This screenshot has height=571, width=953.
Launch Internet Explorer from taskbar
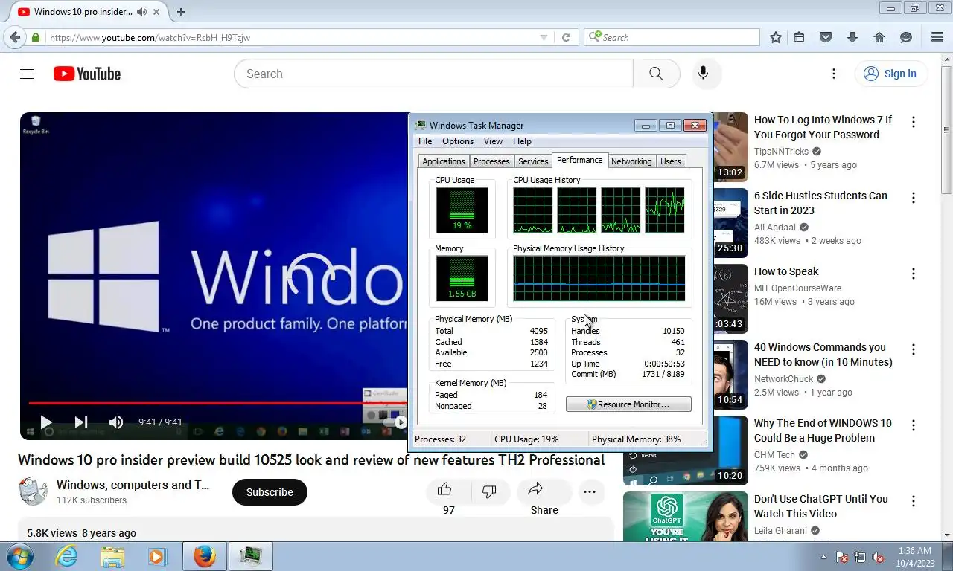(x=67, y=556)
